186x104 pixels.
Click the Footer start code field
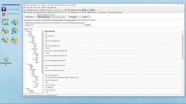pos(113,34)
